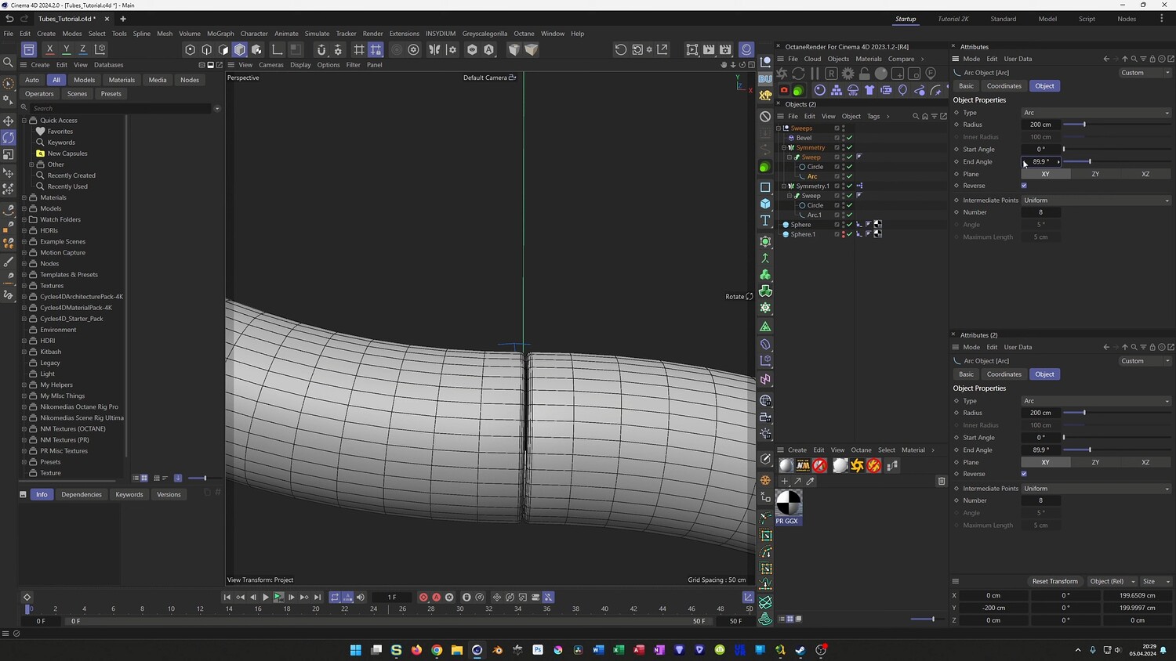Open the MoGraph menu

pyautogui.click(x=220, y=34)
